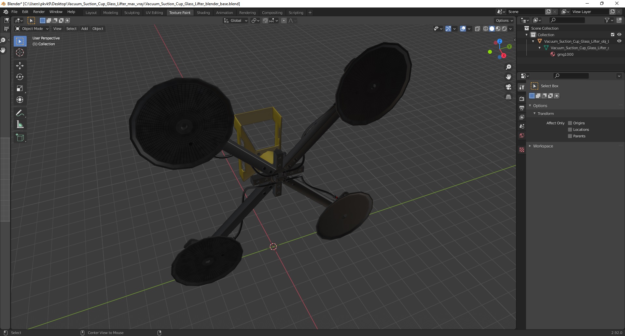Click the viewport pan hand icon
625x336 pixels.
point(508,77)
